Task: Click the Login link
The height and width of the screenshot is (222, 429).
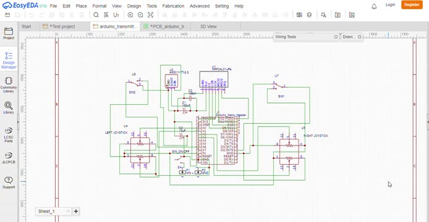Action: pos(390,5)
